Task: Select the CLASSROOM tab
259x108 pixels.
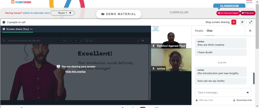Action: click(229, 6)
